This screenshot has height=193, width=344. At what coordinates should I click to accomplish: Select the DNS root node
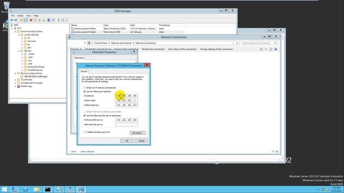click(16, 25)
